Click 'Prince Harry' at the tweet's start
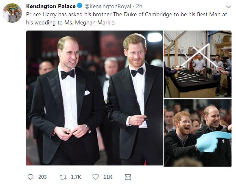The height and width of the screenshot is (184, 236). pyautogui.click(x=42, y=15)
